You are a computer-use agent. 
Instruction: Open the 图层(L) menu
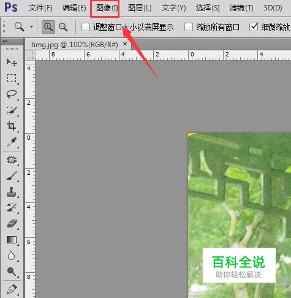pos(140,8)
